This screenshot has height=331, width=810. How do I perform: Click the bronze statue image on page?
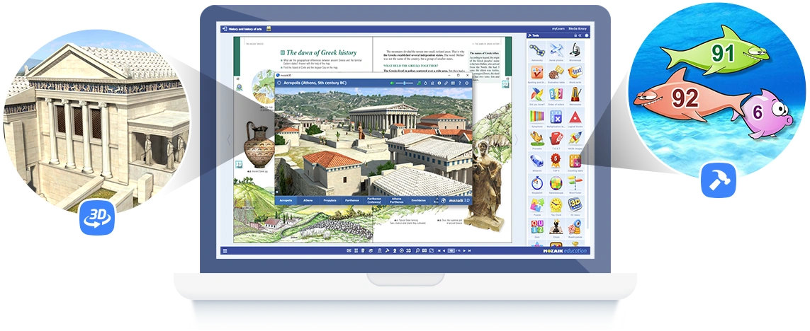coord(483,183)
